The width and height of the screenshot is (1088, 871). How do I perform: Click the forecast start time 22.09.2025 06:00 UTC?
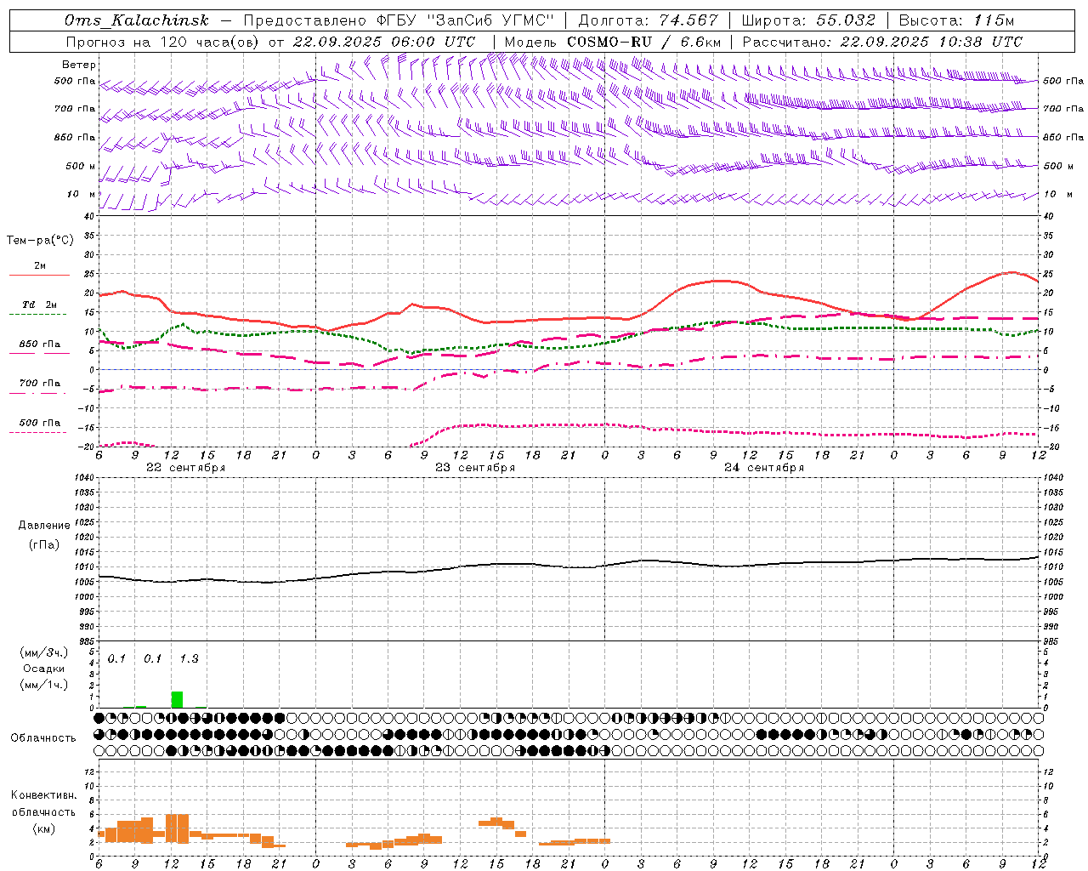383,42
